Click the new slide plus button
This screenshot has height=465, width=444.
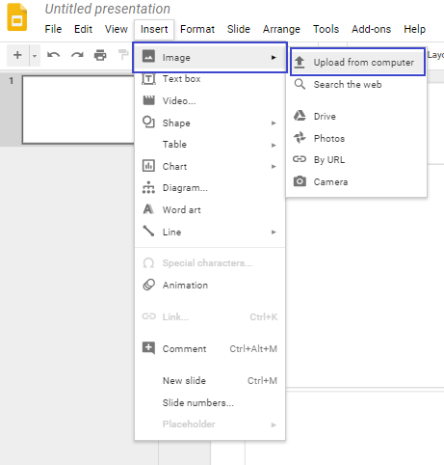[x=17, y=55]
